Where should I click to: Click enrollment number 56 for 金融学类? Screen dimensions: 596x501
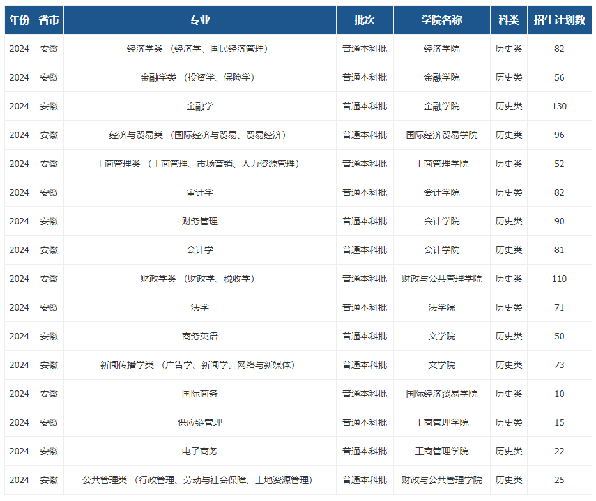pos(559,77)
